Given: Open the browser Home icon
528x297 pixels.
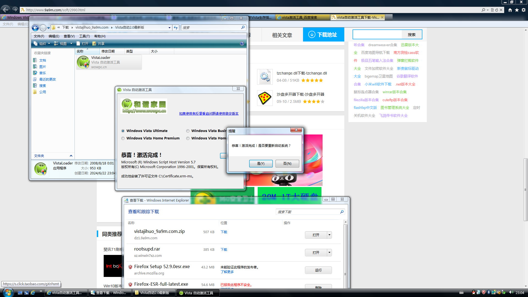Looking at the screenshot, I should (x=510, y=10).
